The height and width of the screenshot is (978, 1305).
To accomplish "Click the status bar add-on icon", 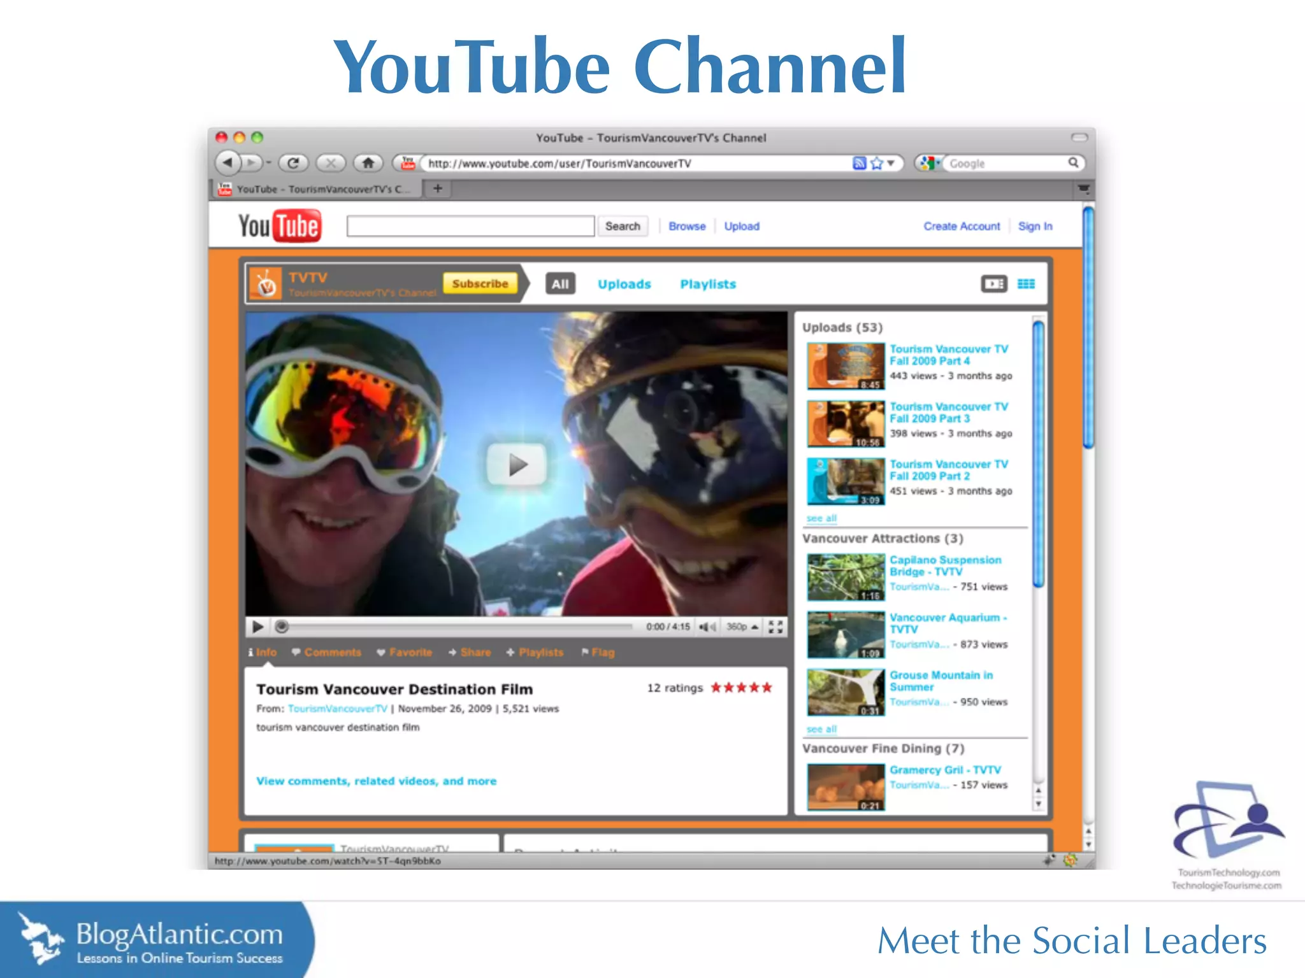I will click(x=1070, y=860).
